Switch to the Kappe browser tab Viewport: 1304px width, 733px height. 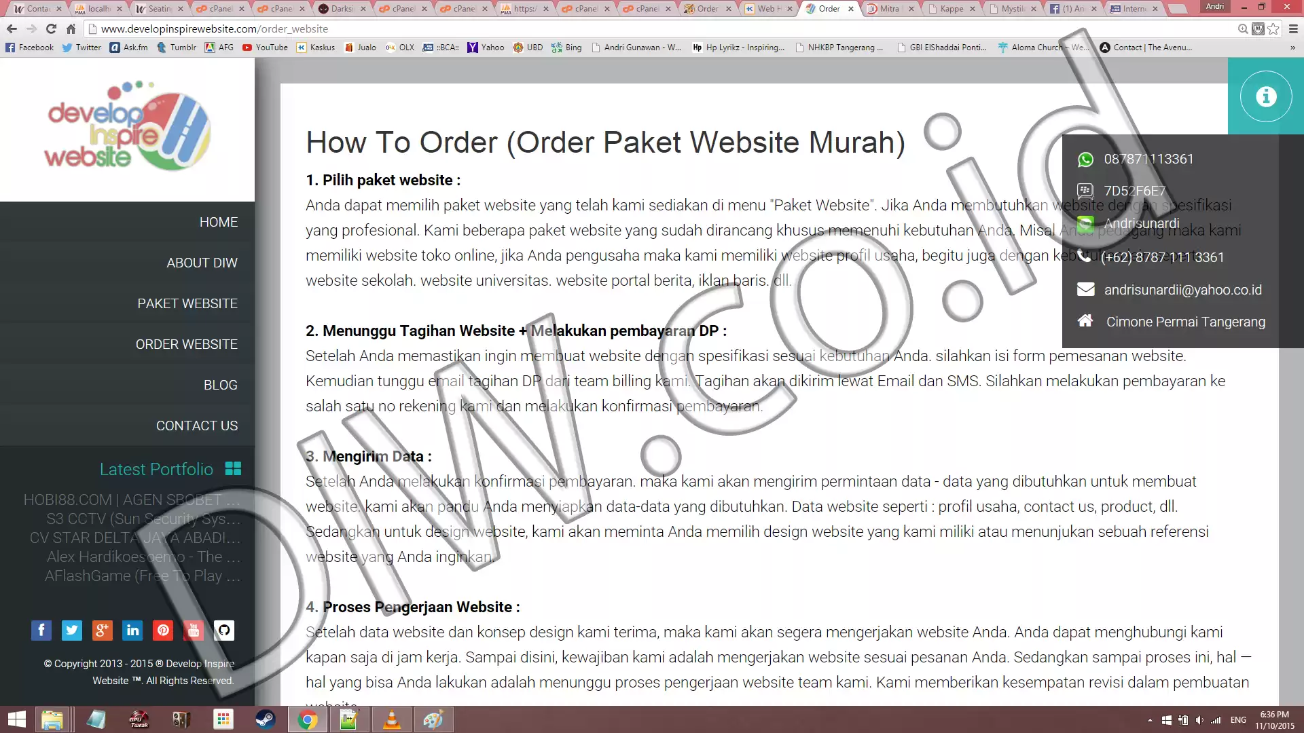click(952, 9)
